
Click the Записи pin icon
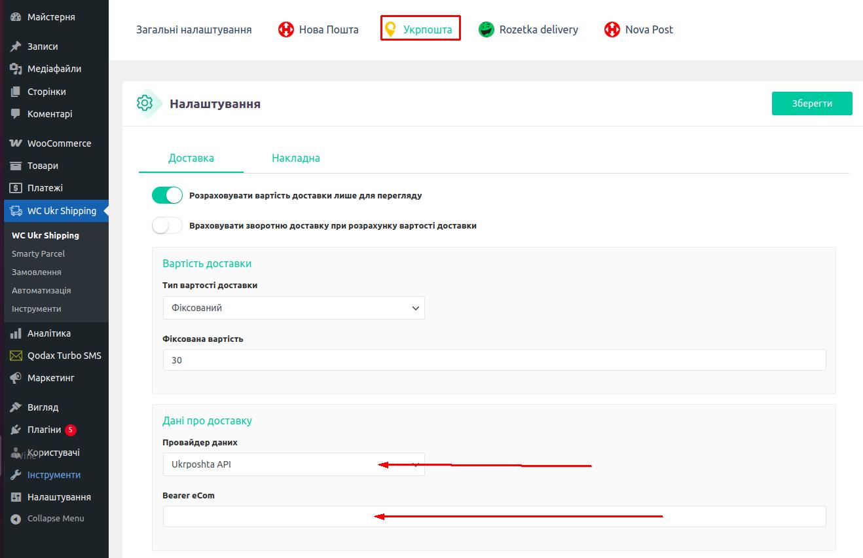coord(16,46)
